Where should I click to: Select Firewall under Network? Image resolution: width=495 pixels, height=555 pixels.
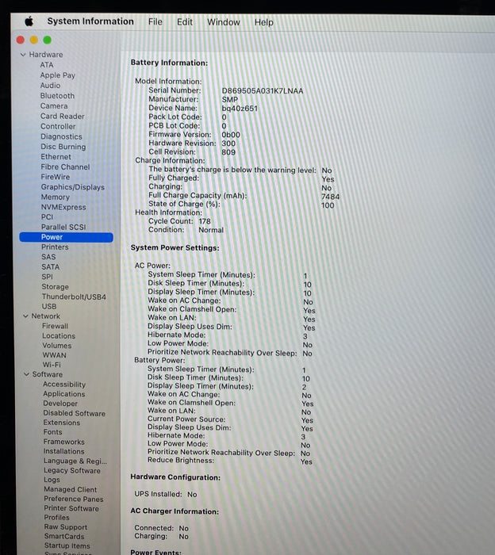55,326
